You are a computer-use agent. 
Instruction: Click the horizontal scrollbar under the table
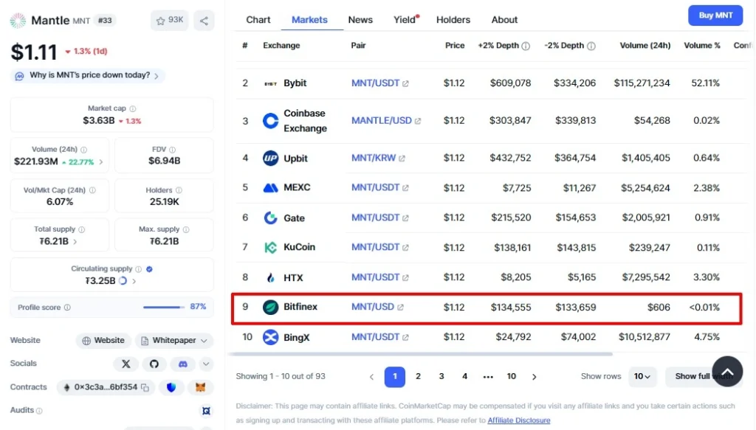click(x=420, y=355)
